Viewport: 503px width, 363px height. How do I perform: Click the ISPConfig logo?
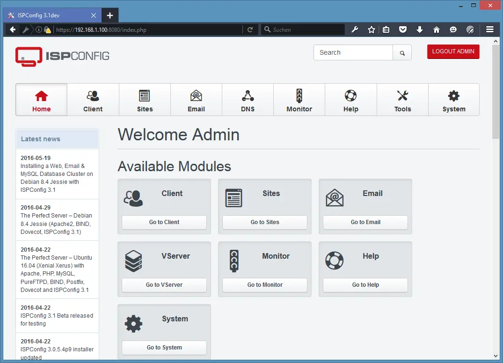pyautogui.click(x=62, y=57)
